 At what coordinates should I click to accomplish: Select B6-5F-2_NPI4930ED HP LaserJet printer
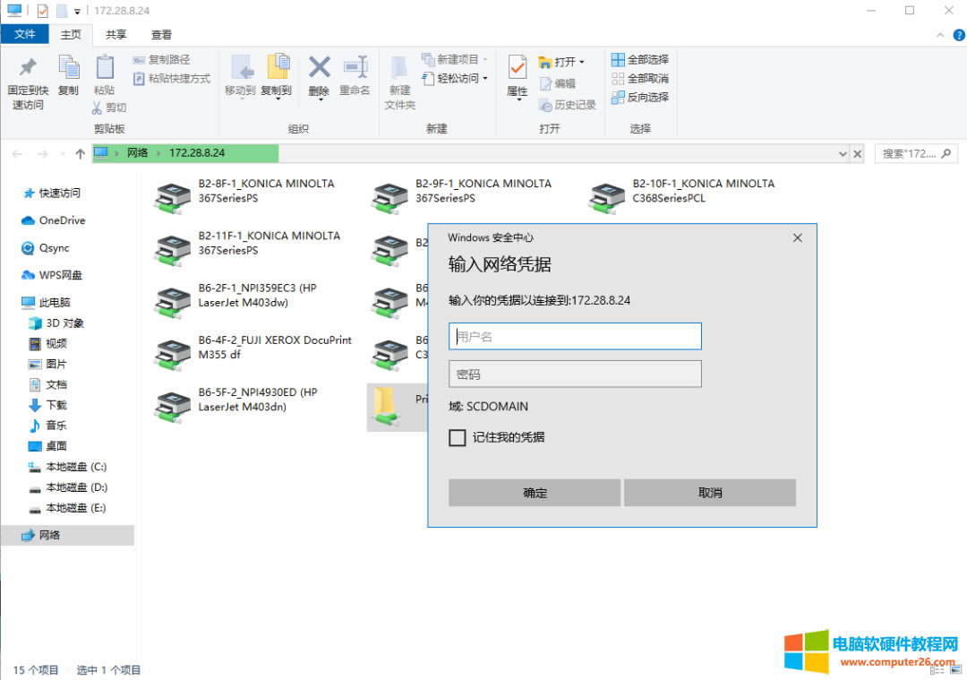(173, 405)
